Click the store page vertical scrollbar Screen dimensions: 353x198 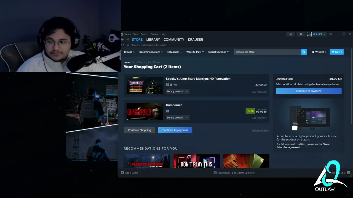coord(351,86)
